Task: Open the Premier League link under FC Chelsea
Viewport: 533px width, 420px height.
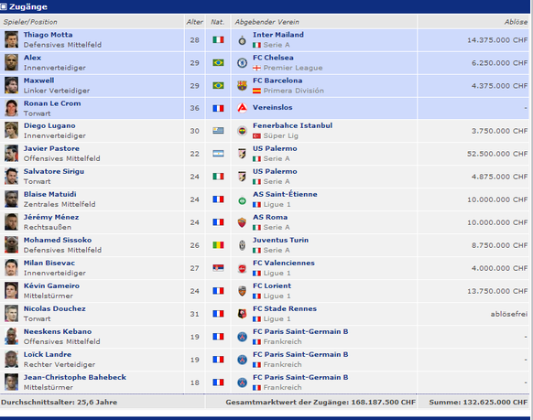Action: tap(293, 68)
